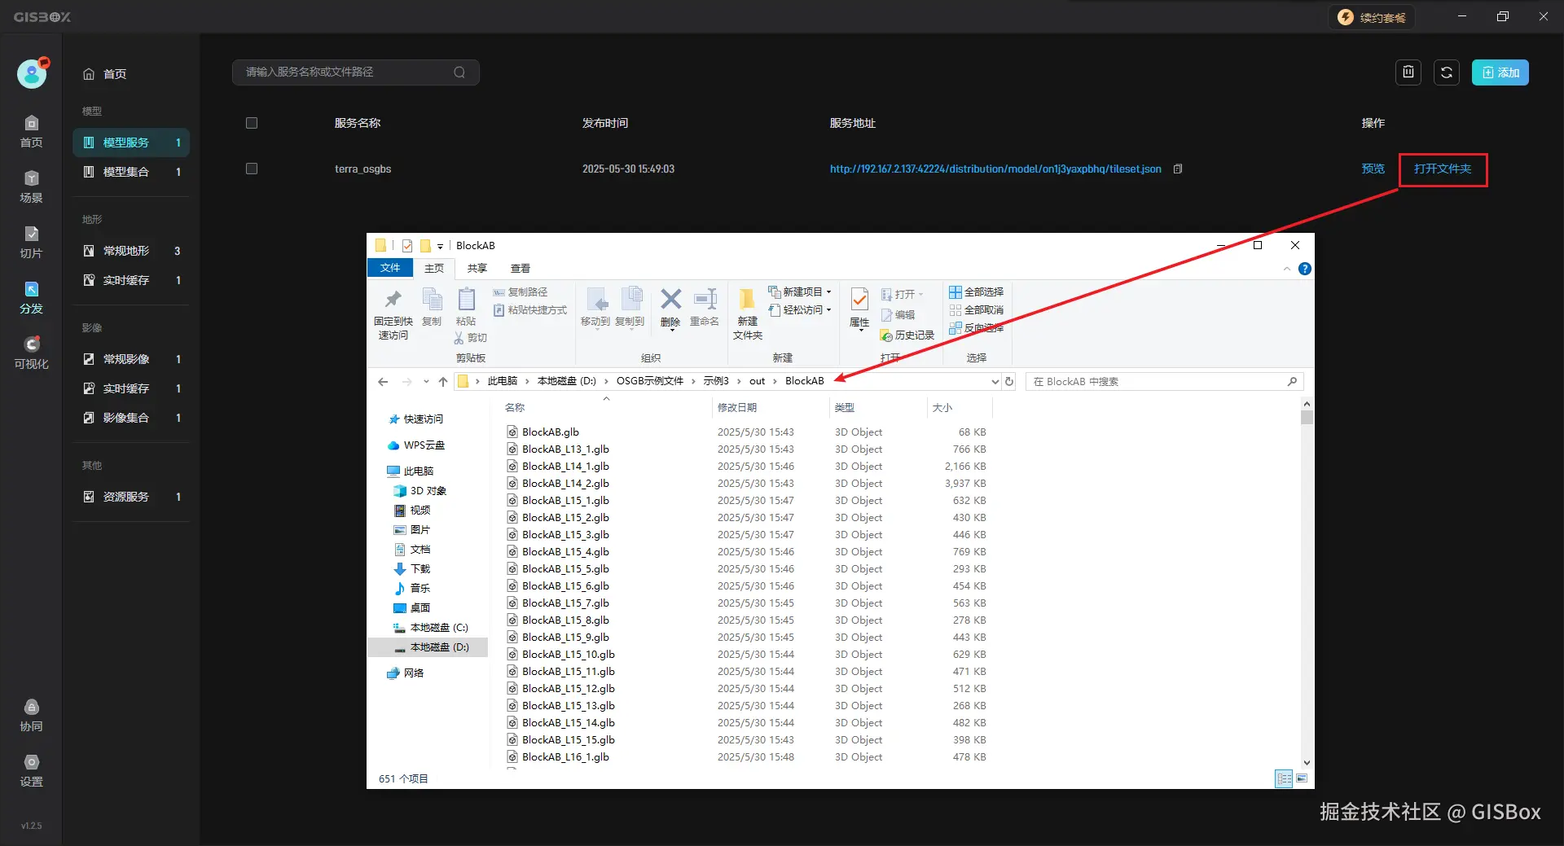Select 资源服务 in GISBox sidebar
The image size is (1564, 846).
point(131,497)
